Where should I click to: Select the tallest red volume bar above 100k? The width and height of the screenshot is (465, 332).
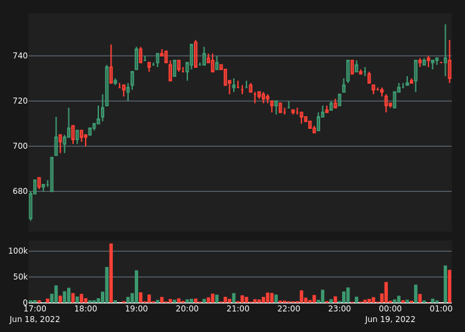[x=111, y=273]
